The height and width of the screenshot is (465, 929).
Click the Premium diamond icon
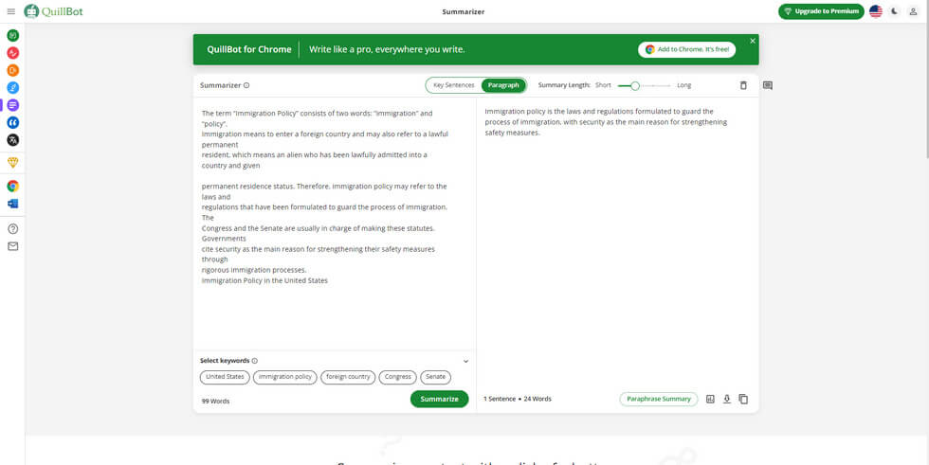coord(13,163)
